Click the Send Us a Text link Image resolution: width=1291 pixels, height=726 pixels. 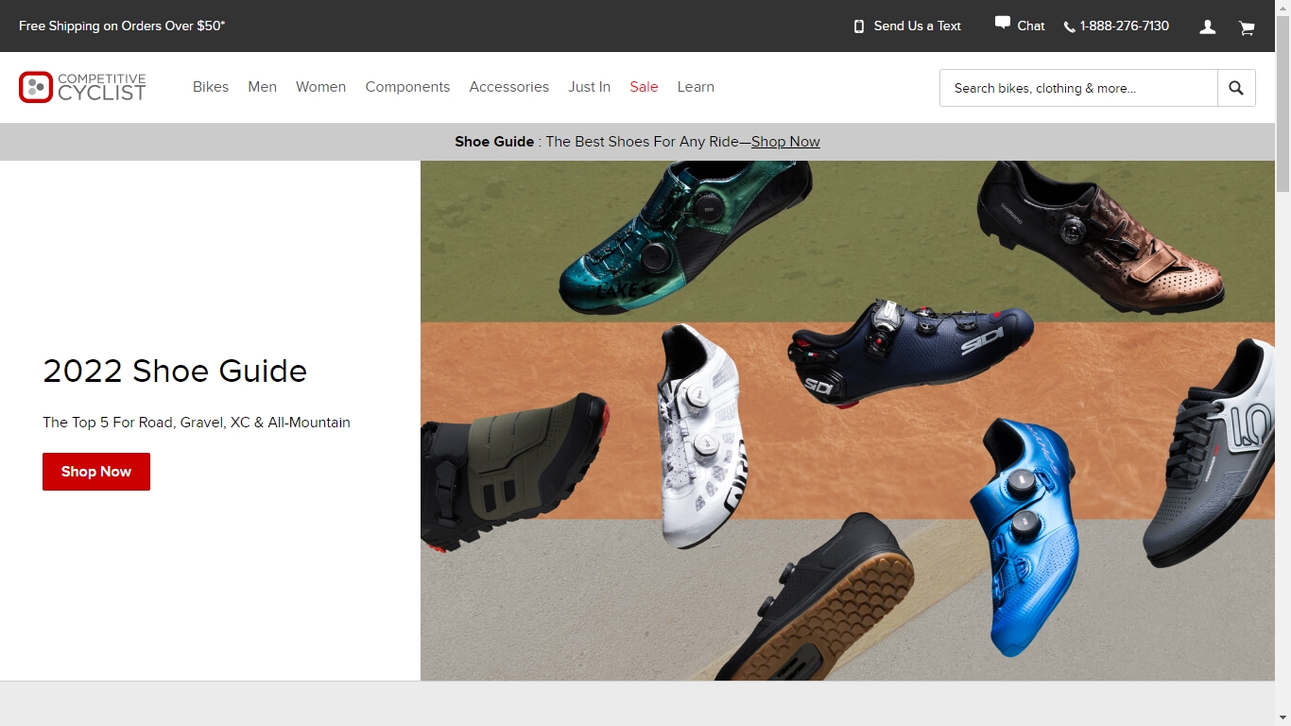[x=917, y=26]
